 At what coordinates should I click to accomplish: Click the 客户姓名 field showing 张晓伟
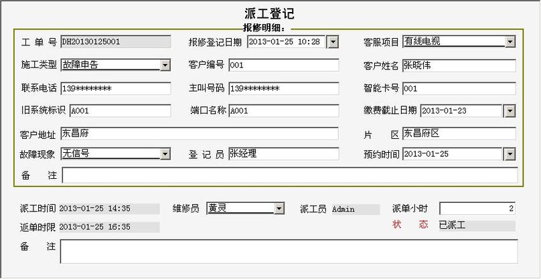click(459, 65)
